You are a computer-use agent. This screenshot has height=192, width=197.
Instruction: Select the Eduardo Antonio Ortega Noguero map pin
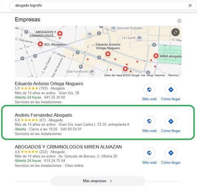coord(108,54)
